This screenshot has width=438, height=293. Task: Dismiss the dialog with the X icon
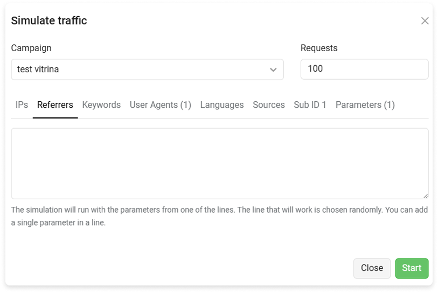click(x=425, y=20)
